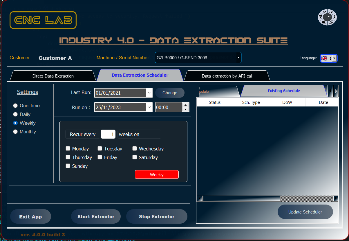
Task: Decrease run time with down spinner arrow
Action: pos(185,109)
